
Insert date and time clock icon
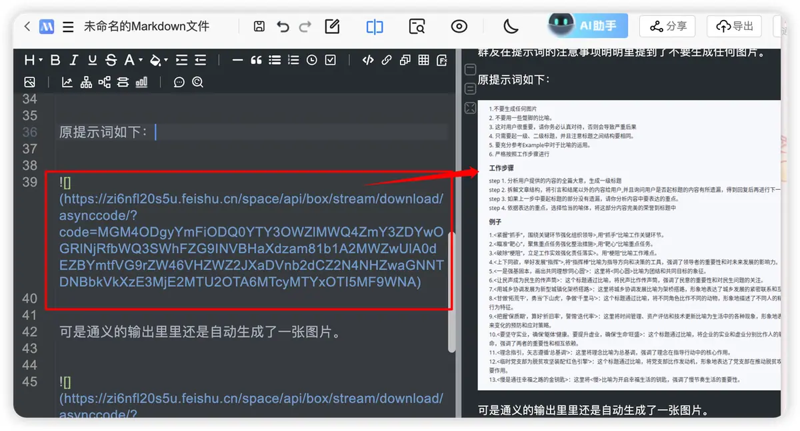tap(312, 60)
